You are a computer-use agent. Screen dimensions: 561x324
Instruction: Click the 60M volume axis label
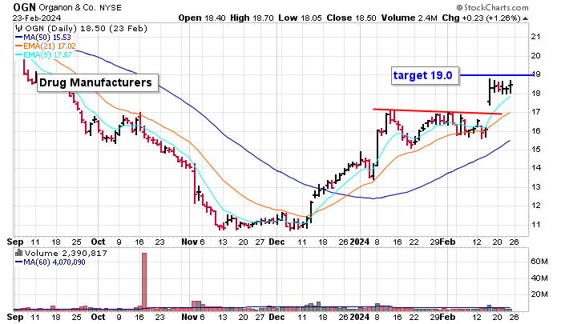[x=539, y=262]
